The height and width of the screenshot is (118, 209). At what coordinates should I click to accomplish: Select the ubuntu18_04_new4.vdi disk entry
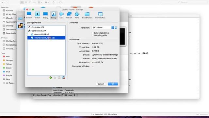pos(46,38)
